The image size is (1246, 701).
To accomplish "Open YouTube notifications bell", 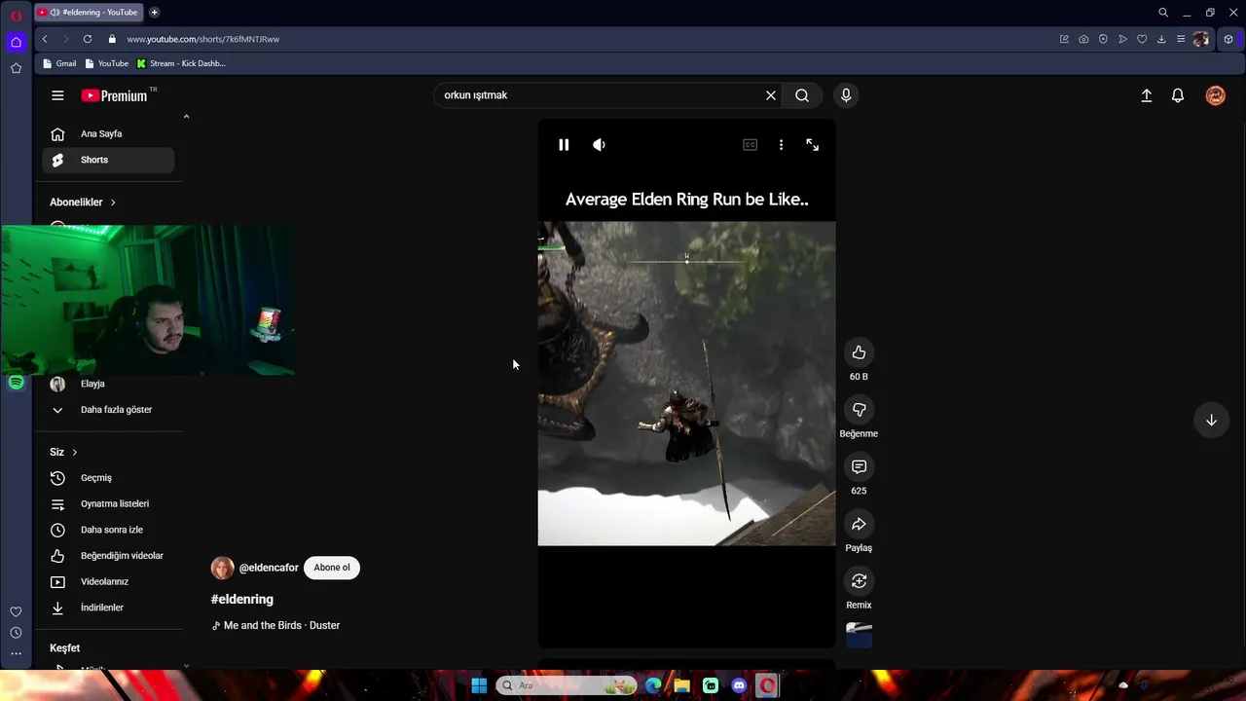I will [x=1178, y=95].
